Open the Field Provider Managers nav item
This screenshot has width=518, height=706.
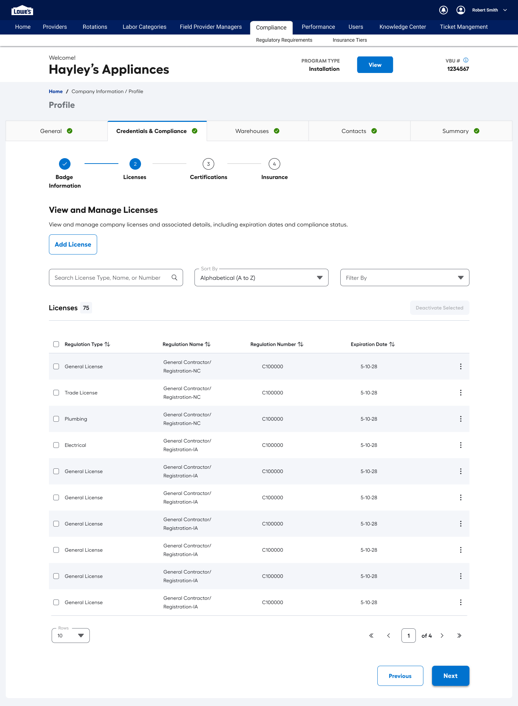(x=211, y=27)
